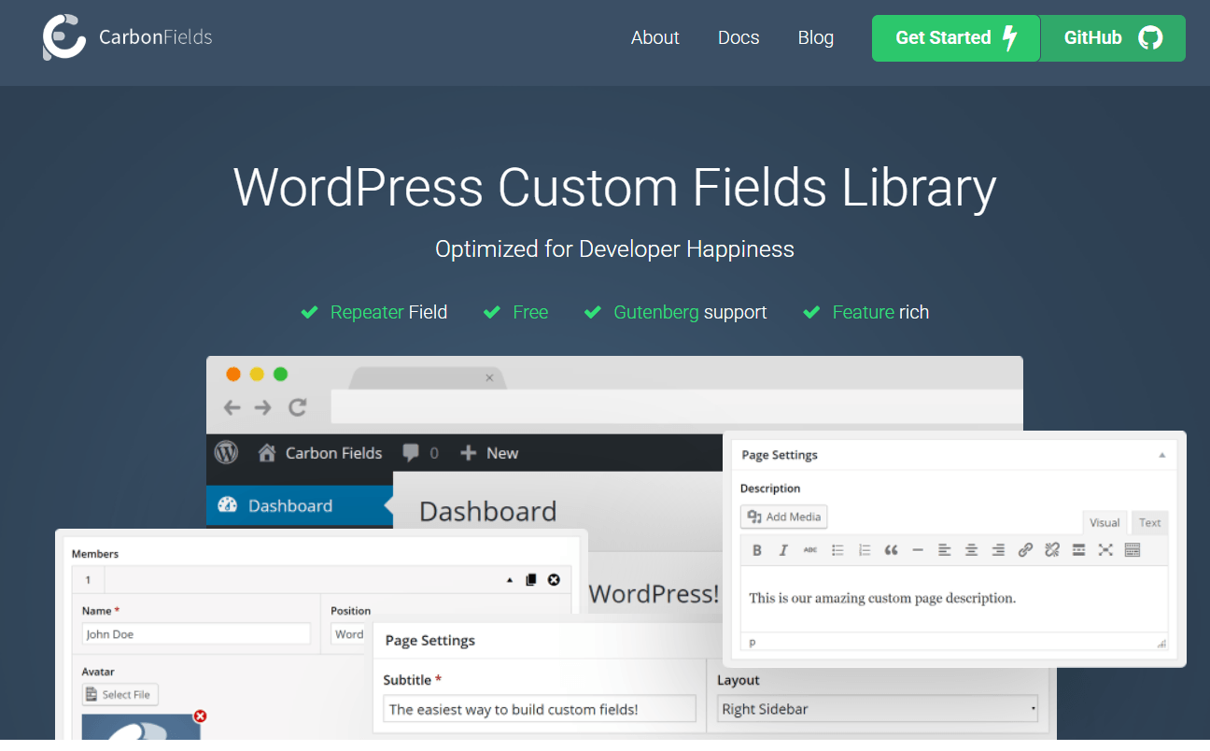Switch to the Text editor tab
The height and width of the screenshot is (751, 1210).
1150,523
